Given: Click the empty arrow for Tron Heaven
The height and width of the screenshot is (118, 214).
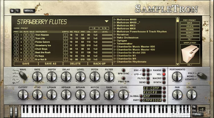Looking at the screenshot, I should tap(65, 35).
